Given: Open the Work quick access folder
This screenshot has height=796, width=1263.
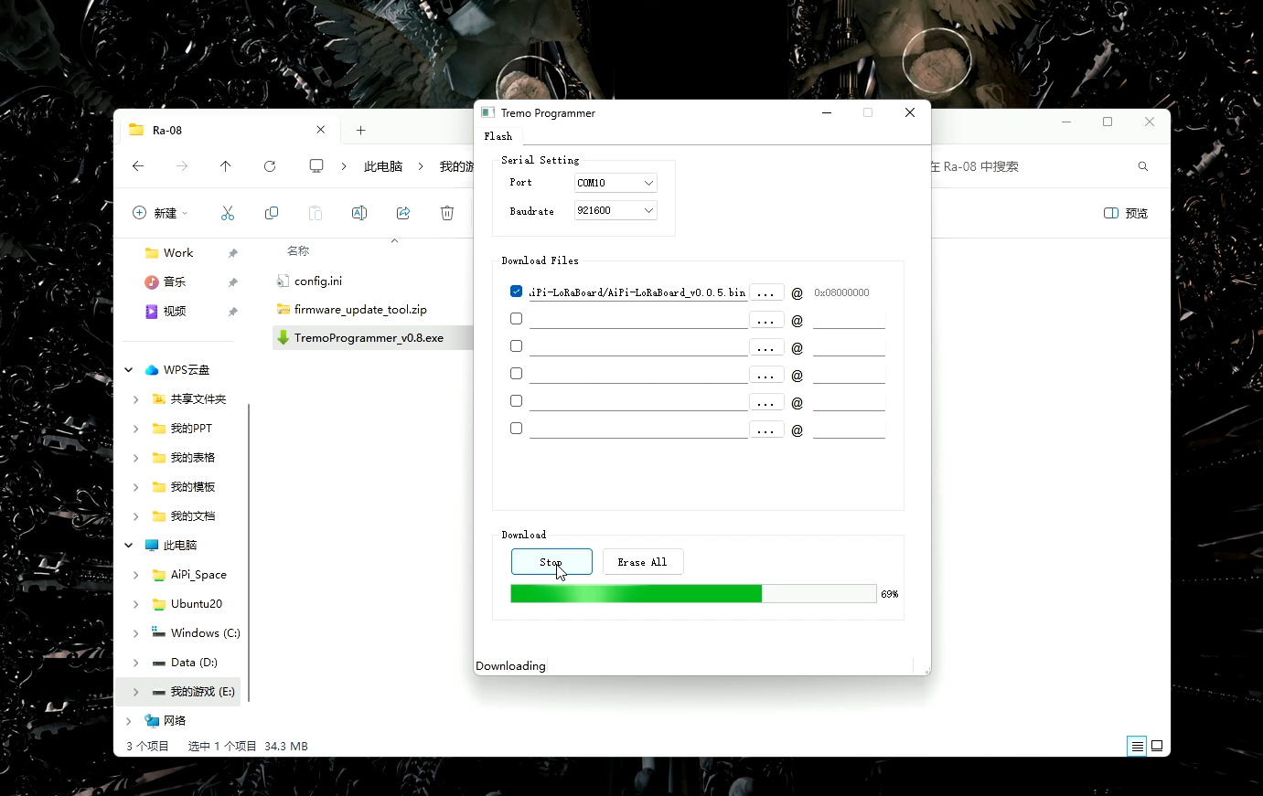Looking at the screenshot, I should (178, 253).
